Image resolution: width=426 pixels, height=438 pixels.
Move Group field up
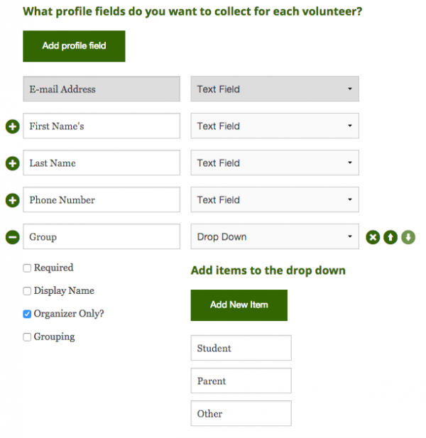click(390, 237)
